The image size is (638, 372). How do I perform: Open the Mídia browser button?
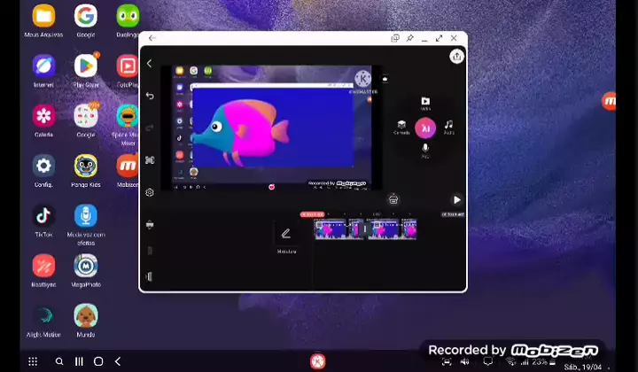coord(425,104)
